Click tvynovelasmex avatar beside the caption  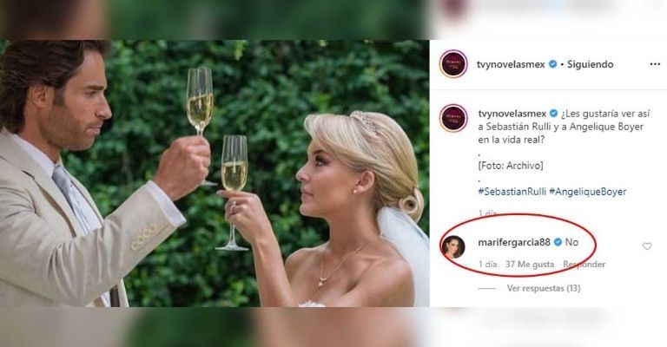(454, 119)
